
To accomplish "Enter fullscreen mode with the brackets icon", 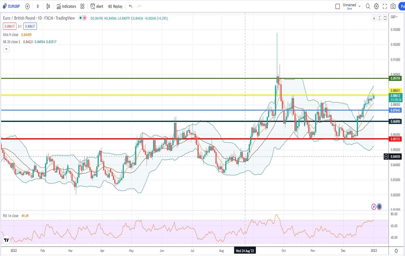I will pyautogui.click(x=385, y=6).
